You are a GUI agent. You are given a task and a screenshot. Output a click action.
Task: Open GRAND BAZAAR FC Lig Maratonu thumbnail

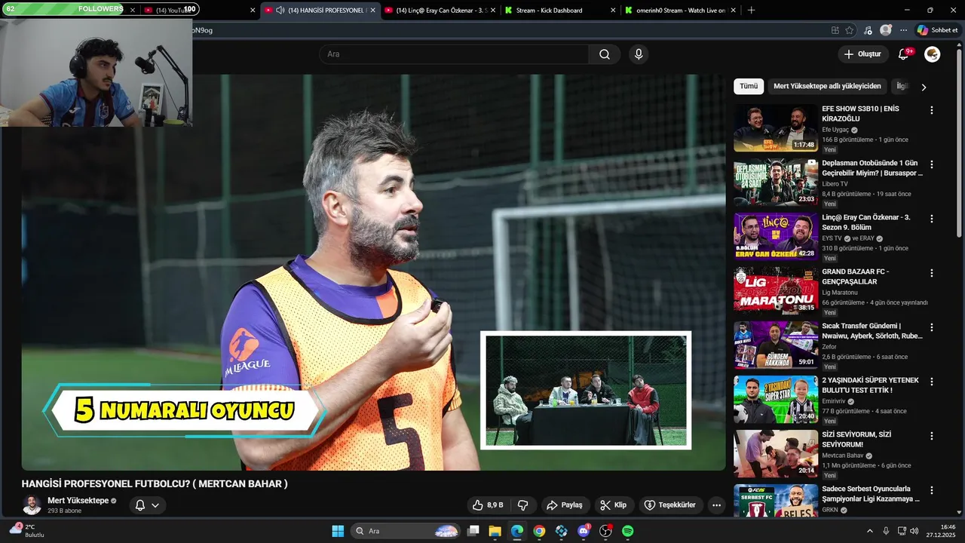(776, 291)
